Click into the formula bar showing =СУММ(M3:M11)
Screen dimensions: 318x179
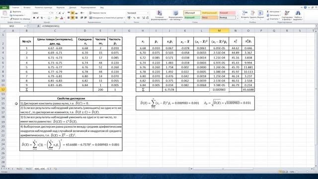[178, 26]
